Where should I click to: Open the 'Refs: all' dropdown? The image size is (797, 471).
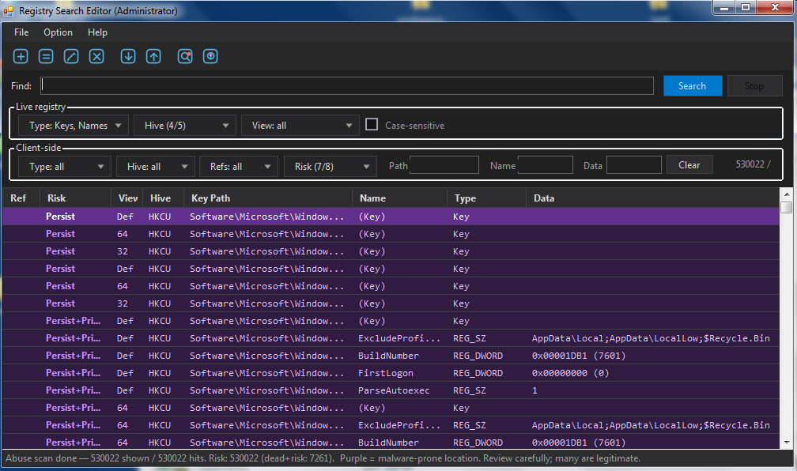click(239, 167)
